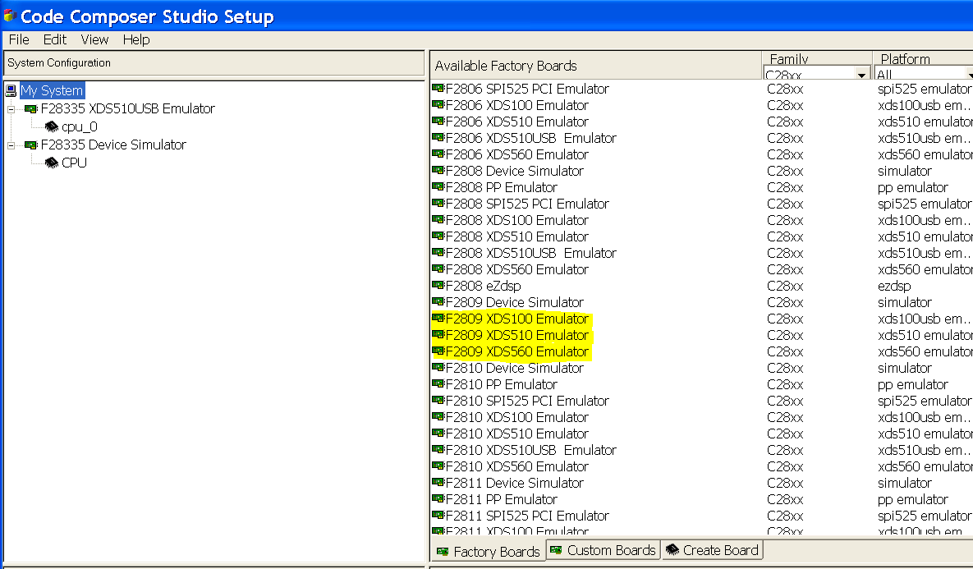This screenshot has width=973, height=569.
Task: Click the board icon next to F2810 Device Simulator
Action: click(436, 368)
